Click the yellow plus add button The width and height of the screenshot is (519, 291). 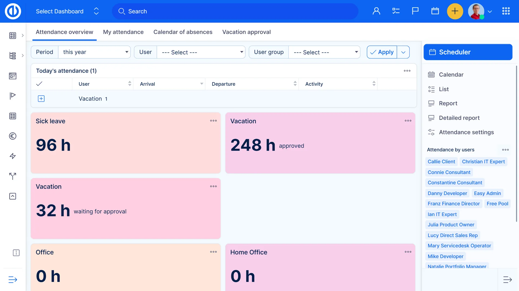(x=455, y=11)
